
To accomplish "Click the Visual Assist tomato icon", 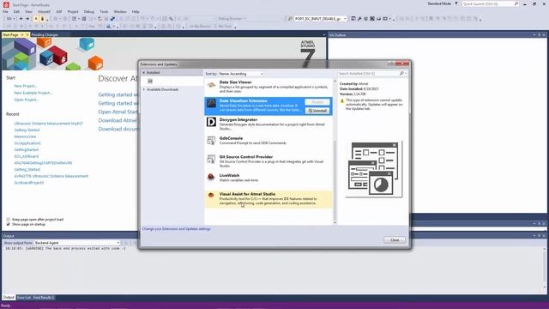I will 211,195.
